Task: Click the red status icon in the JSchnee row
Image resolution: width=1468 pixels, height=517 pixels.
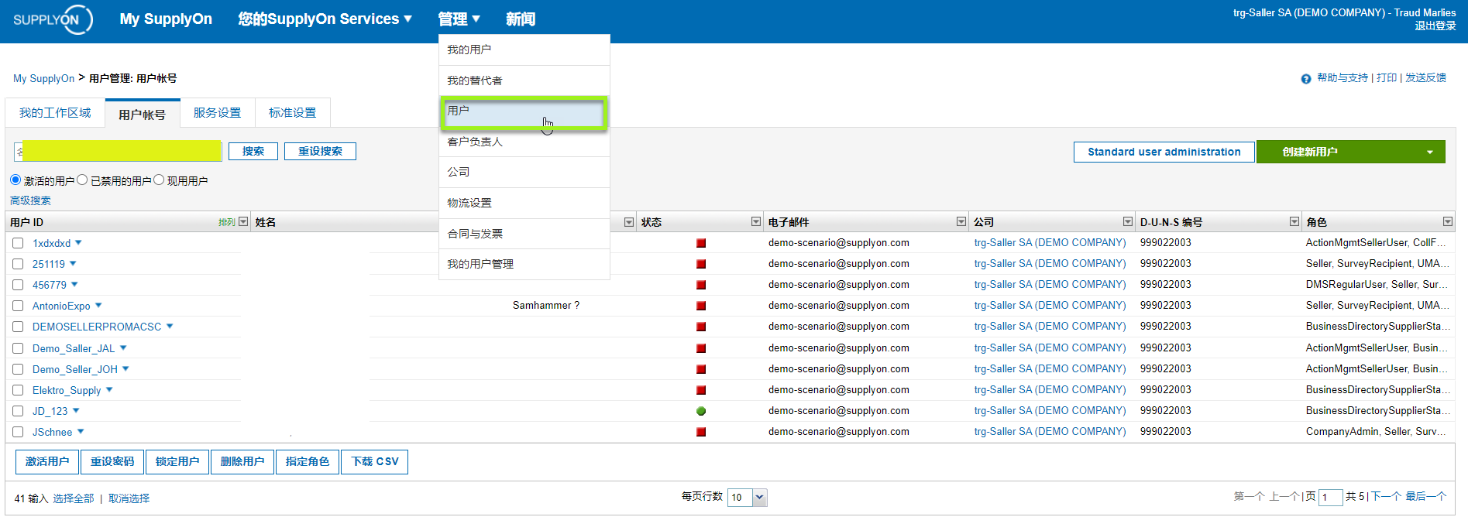Action: click(x=701, y=432)
